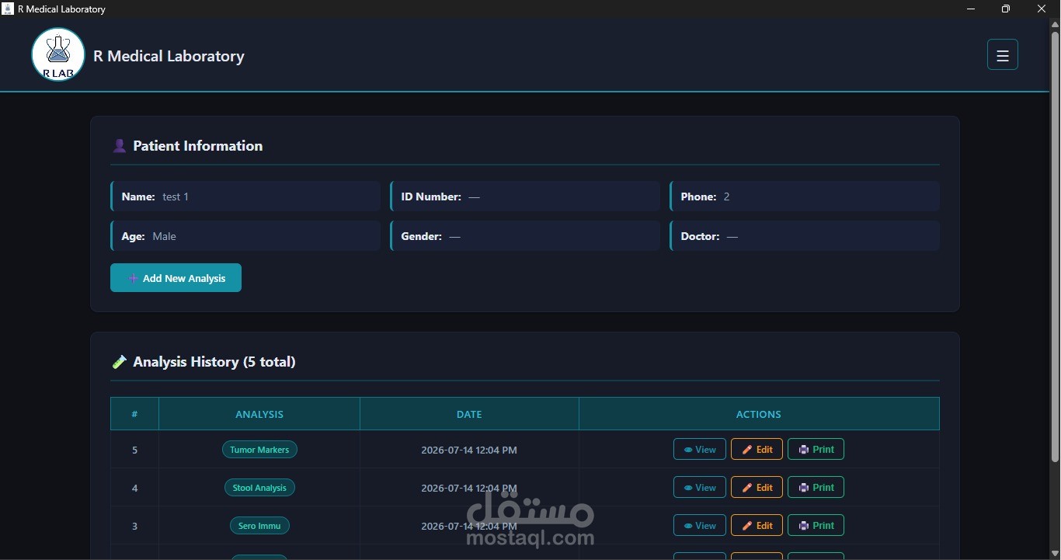
Task: Click the Phone field showing 2
Action: pyautogui.click(x=805, y=197)
